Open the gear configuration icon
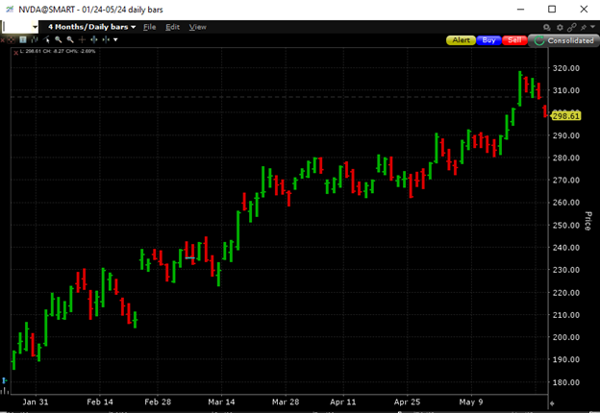600x413 pixels. (560, 27)
